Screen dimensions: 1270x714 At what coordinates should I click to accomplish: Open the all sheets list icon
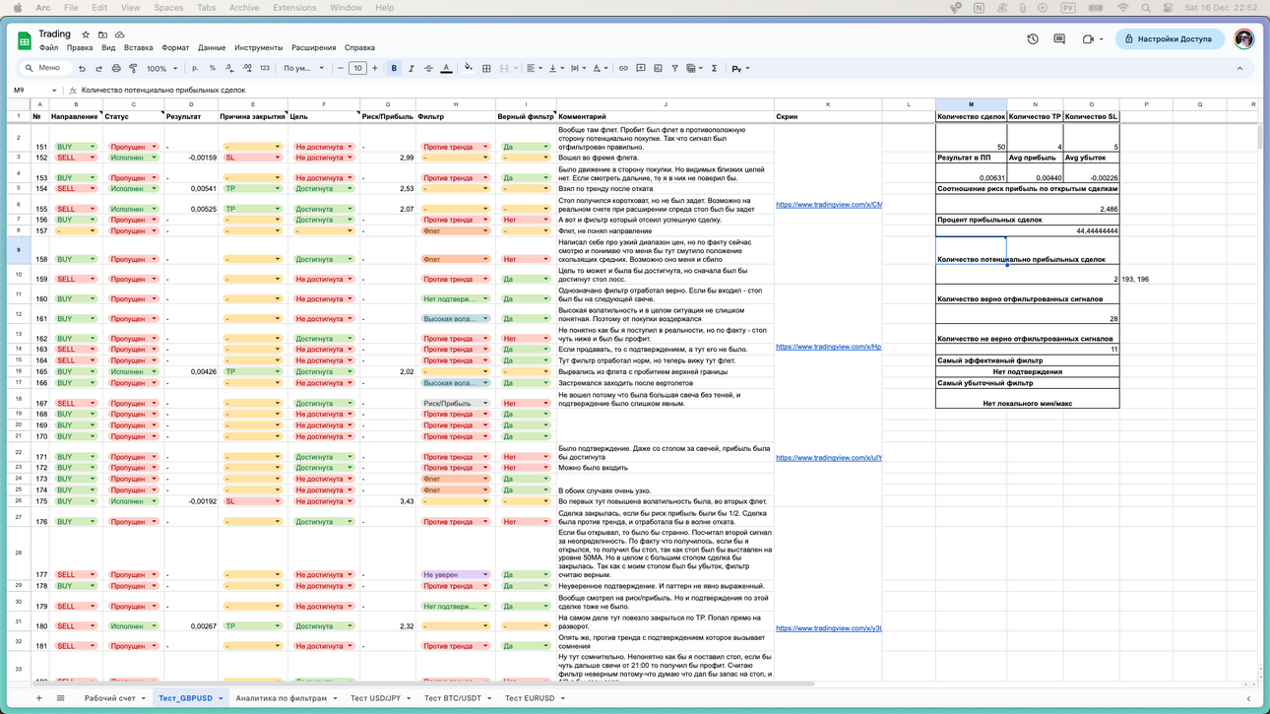(60, 698)
